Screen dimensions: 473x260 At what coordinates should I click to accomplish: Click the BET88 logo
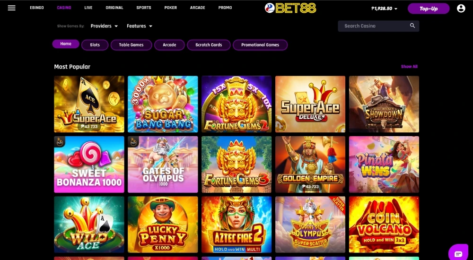tap(290, 8)
